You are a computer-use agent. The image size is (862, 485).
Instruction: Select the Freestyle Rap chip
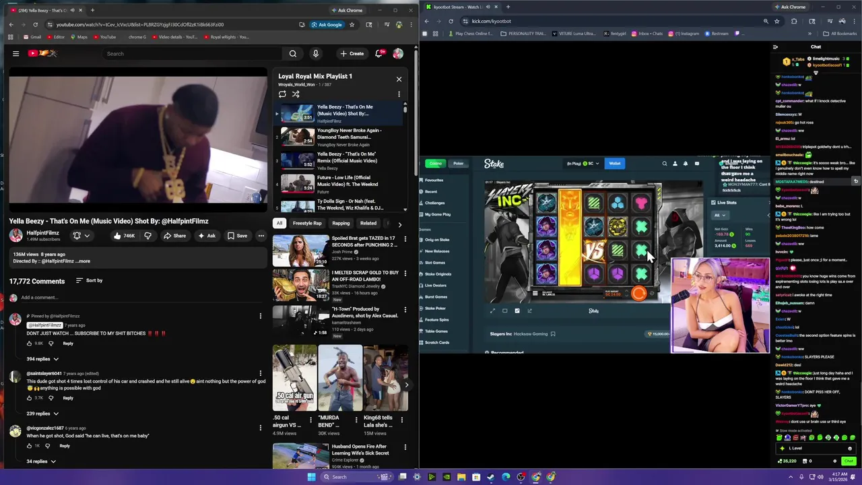click(307, 223)
